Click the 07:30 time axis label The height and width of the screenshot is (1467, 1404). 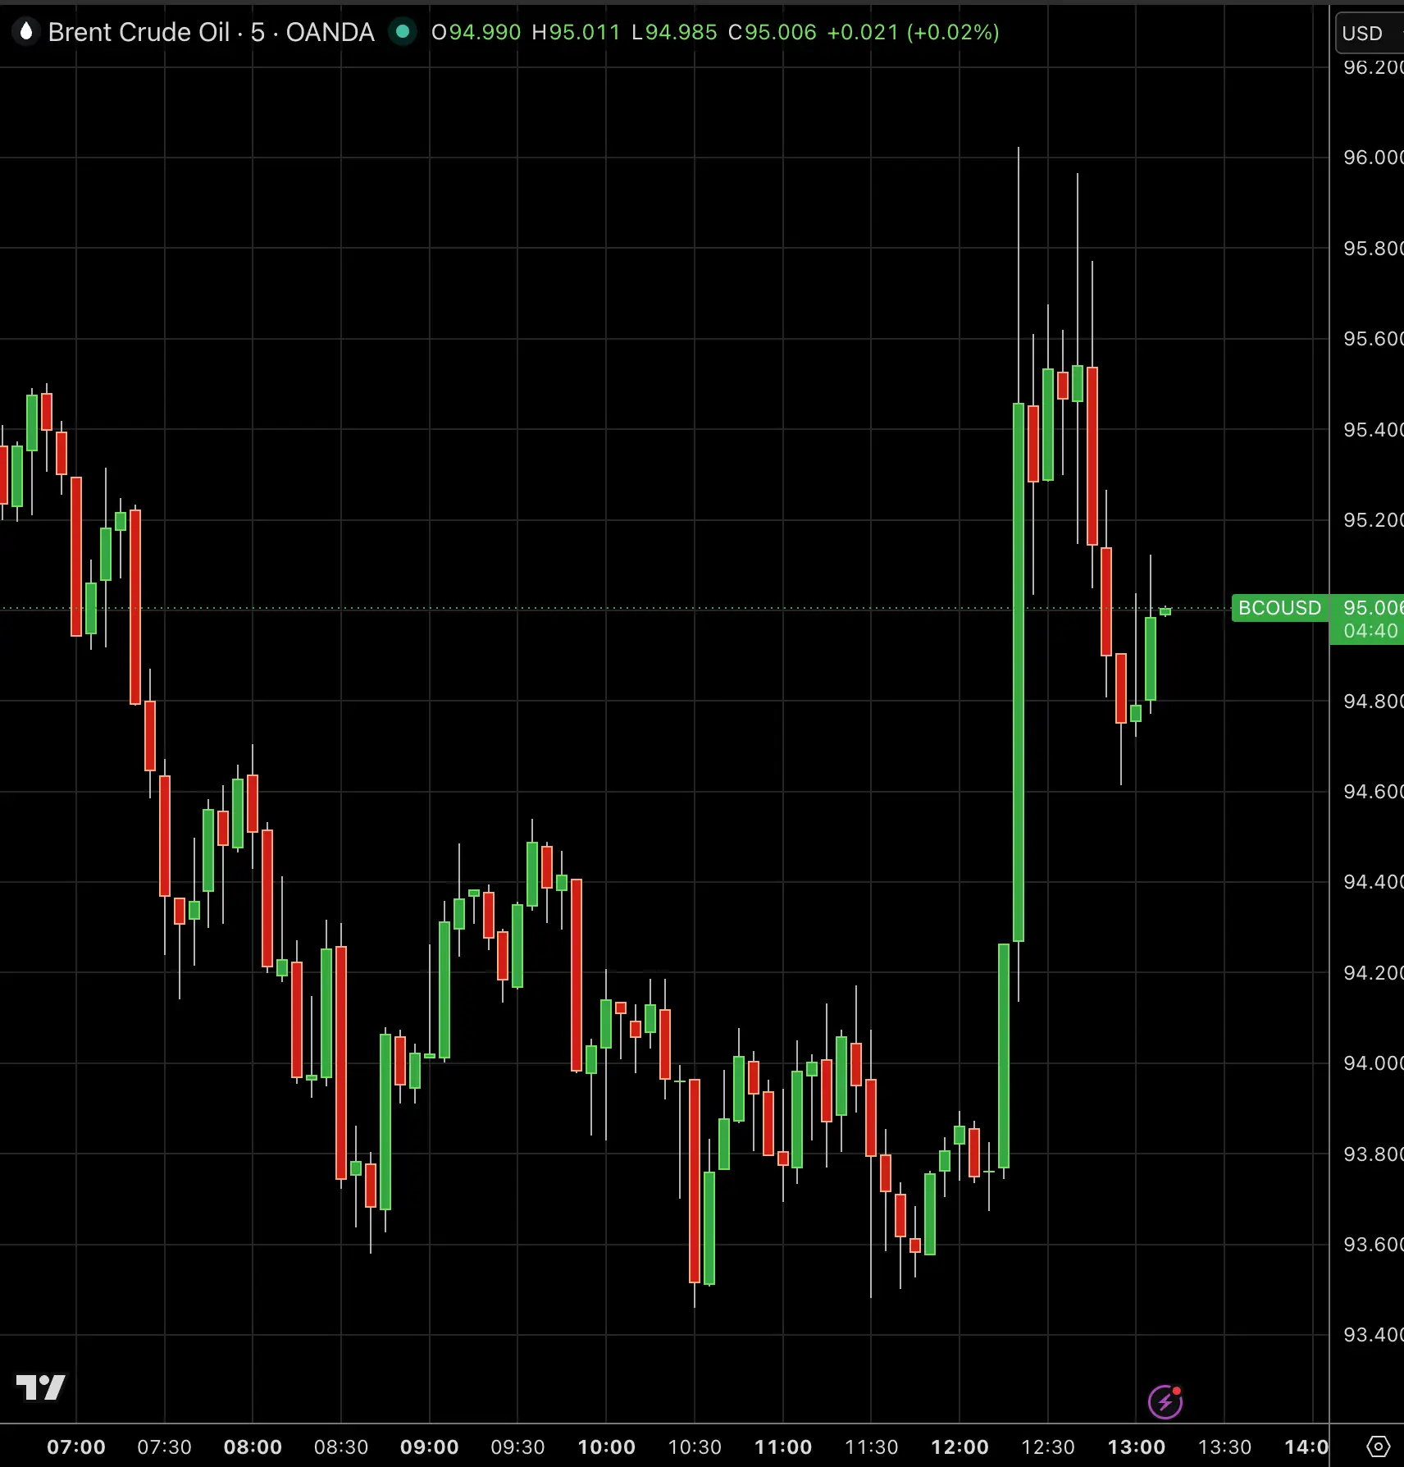coord(164,1446)
